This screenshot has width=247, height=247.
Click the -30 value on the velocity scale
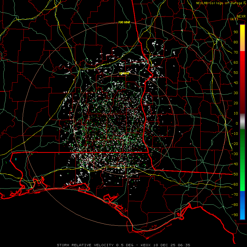(x=235, y=154)
